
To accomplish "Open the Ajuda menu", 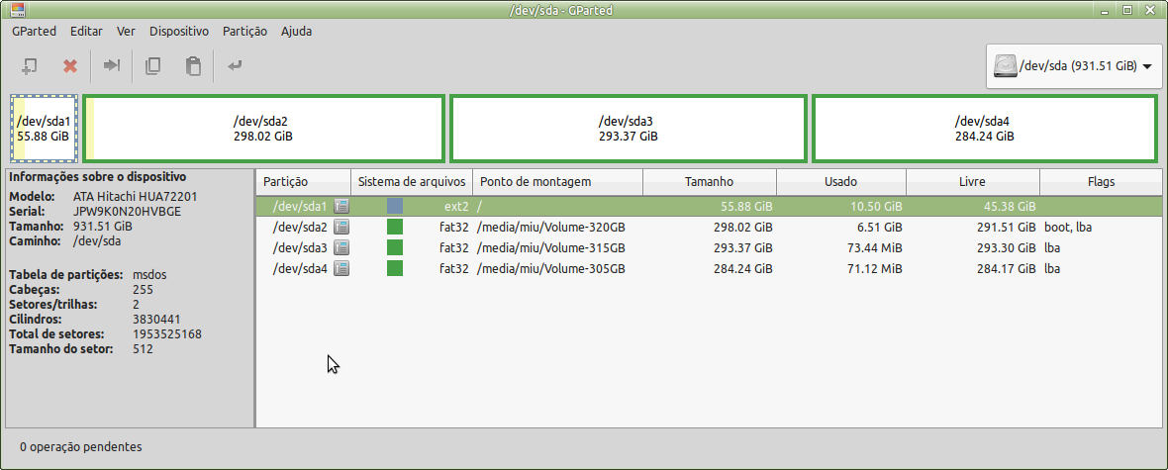I will (x=297, y=32).
